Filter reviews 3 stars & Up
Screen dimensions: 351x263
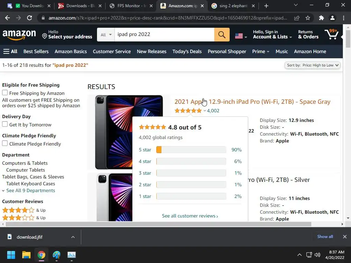(24, 217)
